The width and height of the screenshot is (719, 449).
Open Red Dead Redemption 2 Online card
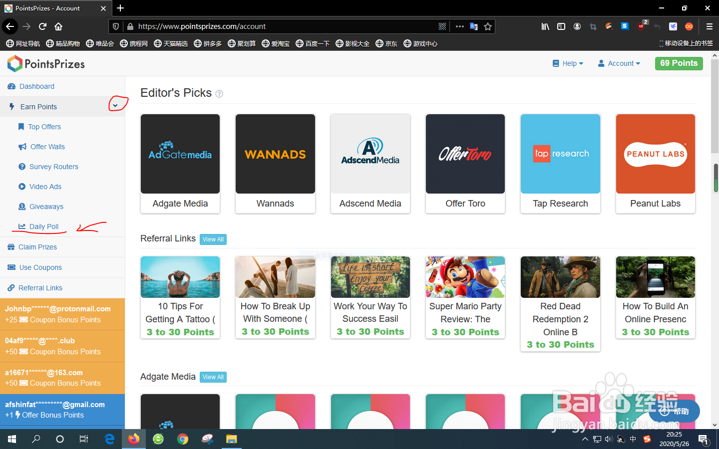pos(560,304)
